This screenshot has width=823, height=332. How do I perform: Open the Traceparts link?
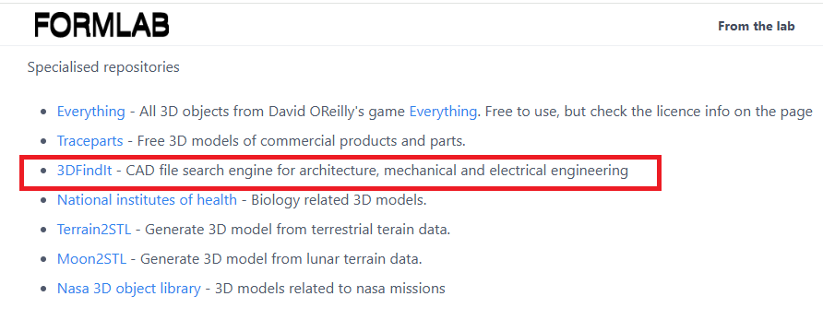click(89, 141)
